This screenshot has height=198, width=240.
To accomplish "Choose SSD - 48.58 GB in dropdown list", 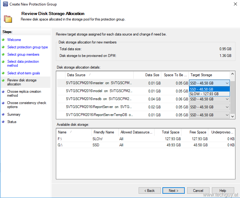I will click(x=209, y=89).
